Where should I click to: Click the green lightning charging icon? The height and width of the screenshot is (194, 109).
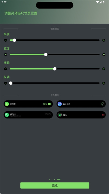tap(7, 104)
